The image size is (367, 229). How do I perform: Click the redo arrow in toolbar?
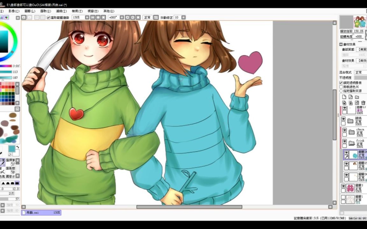[x=30, y=17]
